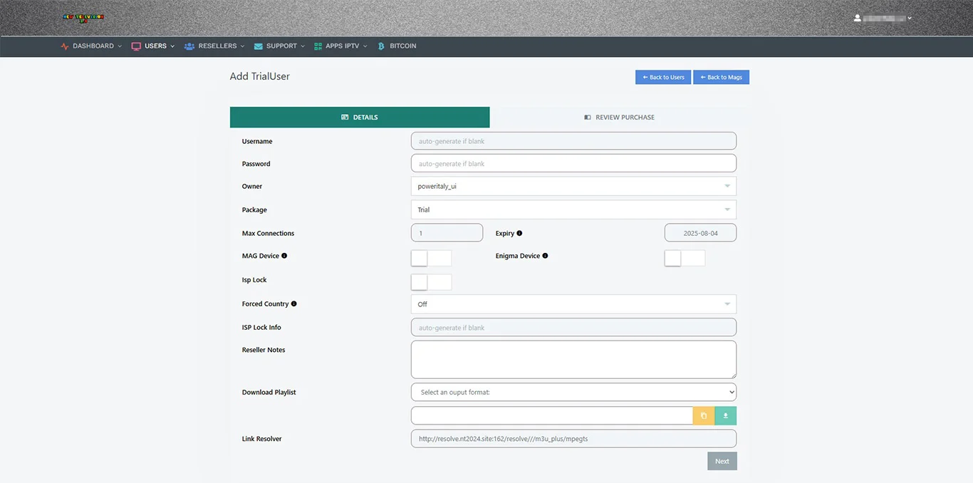The height and width of the screenshot is (483, 973).
Task: Click the Enigma Device info icon
Action: tap(545, 256)
